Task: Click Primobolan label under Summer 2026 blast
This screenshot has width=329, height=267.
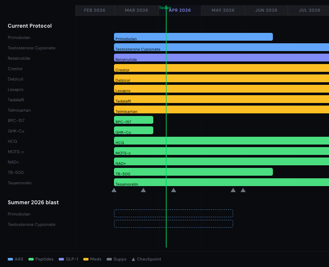Action: click(x=19, y=214)
